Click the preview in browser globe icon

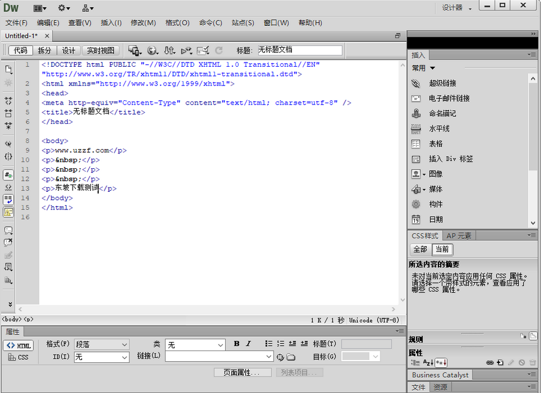pyautogui.click(x=152, y=51)
